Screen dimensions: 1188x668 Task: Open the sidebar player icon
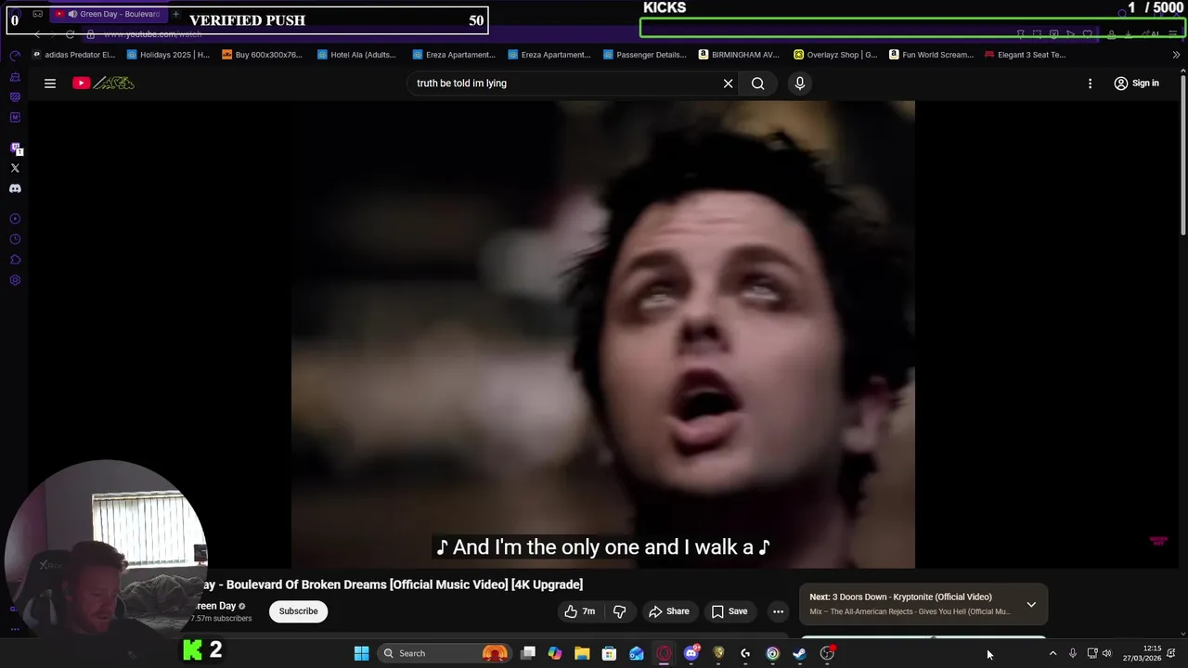[x=15, y=219]
